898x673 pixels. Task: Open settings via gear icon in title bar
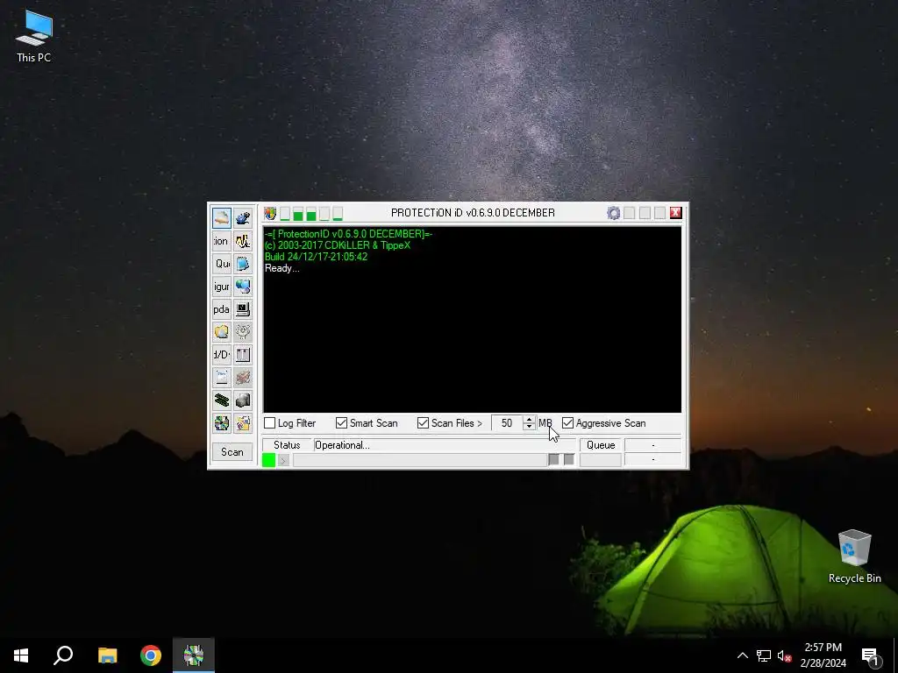(613, 213)
